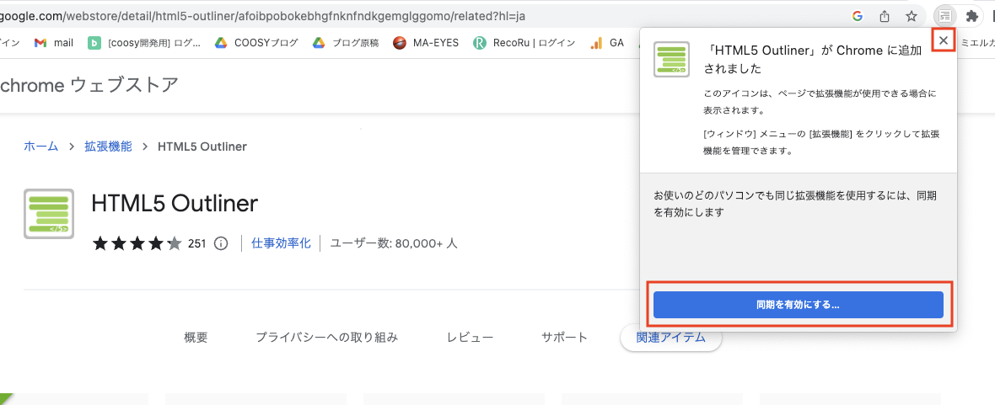Select the 関連アイテム tab
This screenshot has width=995, height=405.
point(670,337)
